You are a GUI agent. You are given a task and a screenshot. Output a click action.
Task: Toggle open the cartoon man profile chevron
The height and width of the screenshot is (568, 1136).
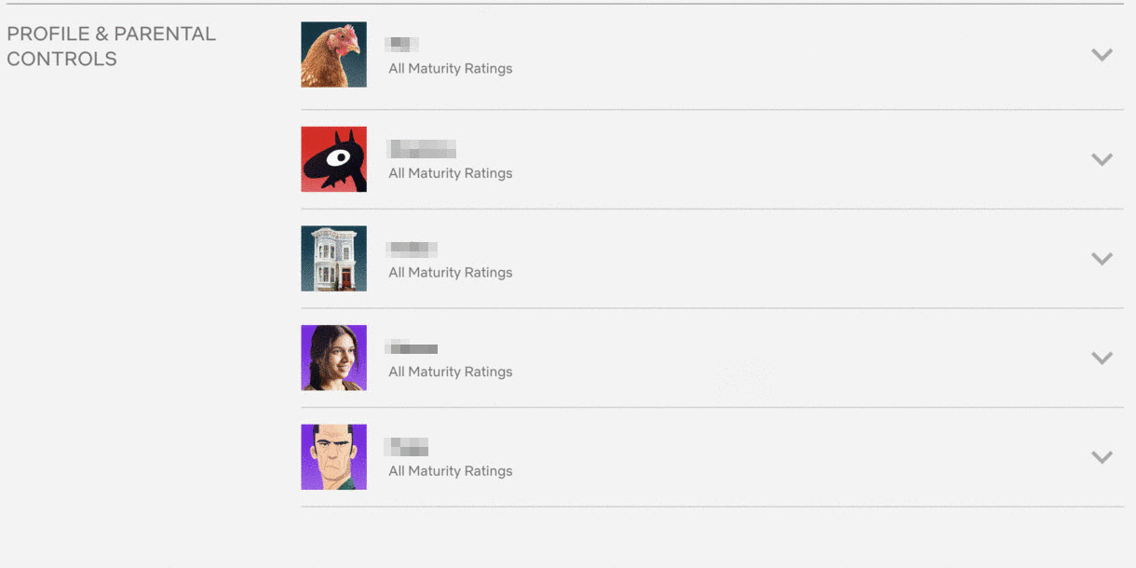pos(1102,457)
